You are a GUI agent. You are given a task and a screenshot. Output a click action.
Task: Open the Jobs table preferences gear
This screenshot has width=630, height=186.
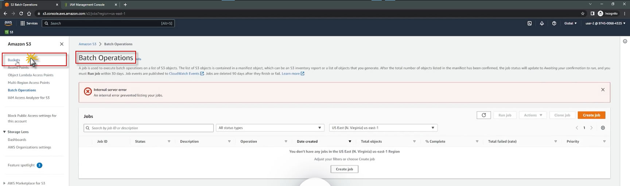[x=603, y=128]
